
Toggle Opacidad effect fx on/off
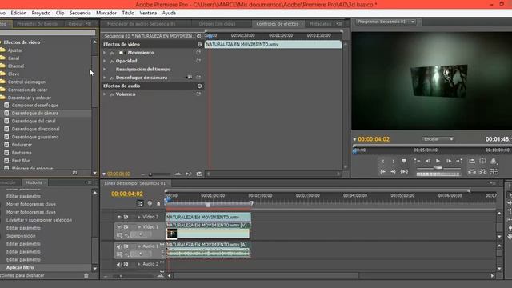pyautogui.click(x=112, y=61)
